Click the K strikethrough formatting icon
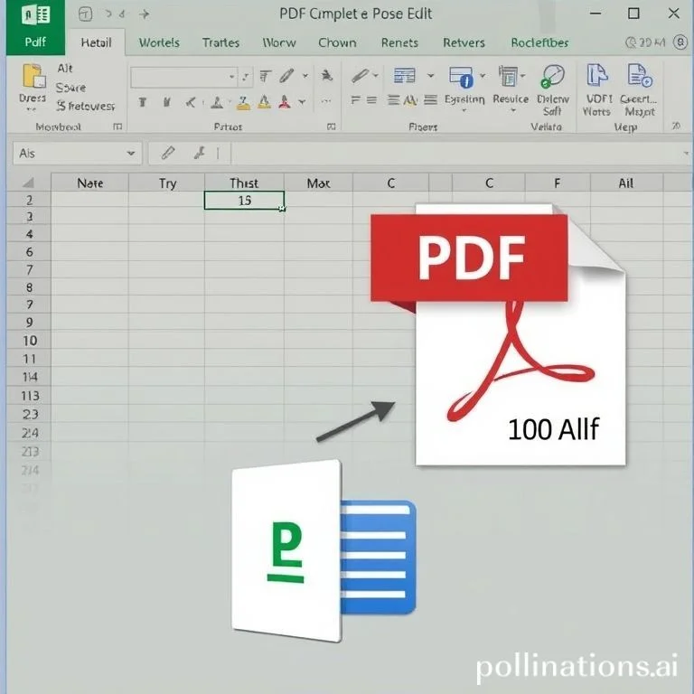Image resolution: width=694 pixels, height=694 pixels. (191, 103)
